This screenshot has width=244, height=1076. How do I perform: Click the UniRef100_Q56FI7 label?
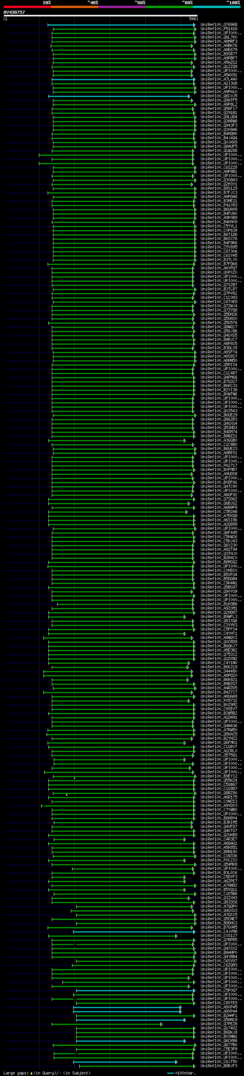[218, 109]
